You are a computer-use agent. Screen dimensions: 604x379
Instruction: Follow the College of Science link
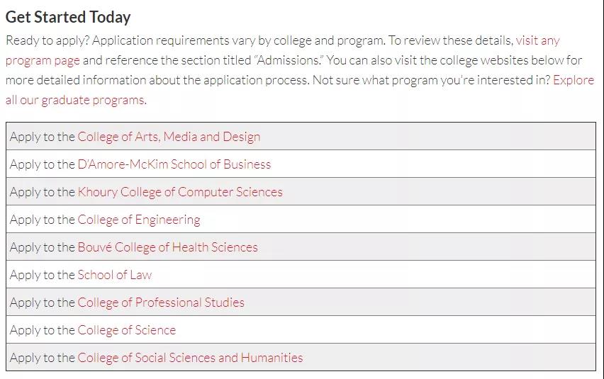126,330
